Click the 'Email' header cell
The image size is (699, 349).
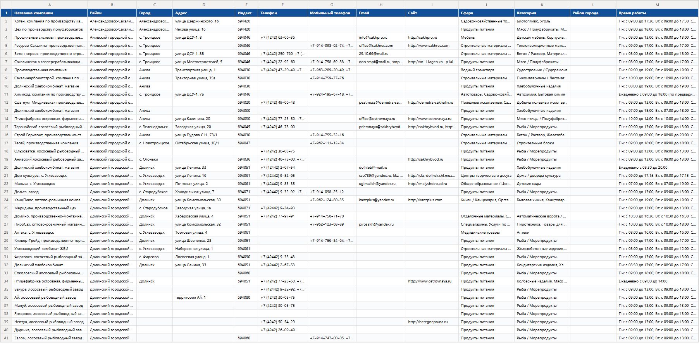tap(381, 13)
